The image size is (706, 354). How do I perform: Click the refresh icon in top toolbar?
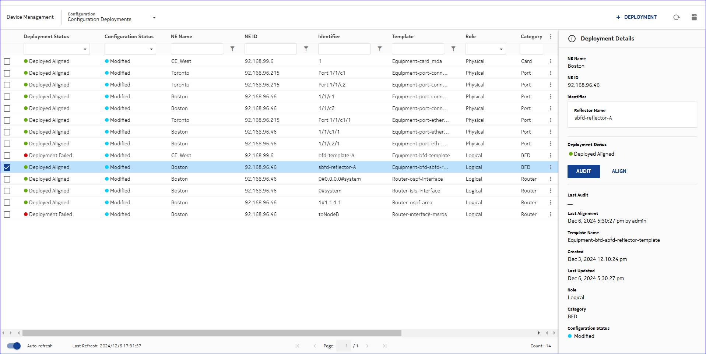676,17
